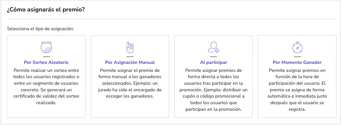Pick the 'Al participar' option title
The height and width of the screenshot is (125, 341).
pyautogui.click(x=213, y=62)
